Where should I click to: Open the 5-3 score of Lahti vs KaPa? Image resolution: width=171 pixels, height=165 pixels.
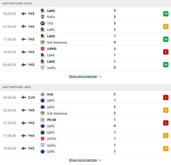click(x=115, y=14)
